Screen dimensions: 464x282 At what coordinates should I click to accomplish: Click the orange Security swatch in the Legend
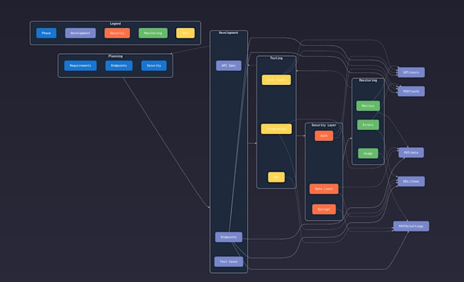(117, 33)
